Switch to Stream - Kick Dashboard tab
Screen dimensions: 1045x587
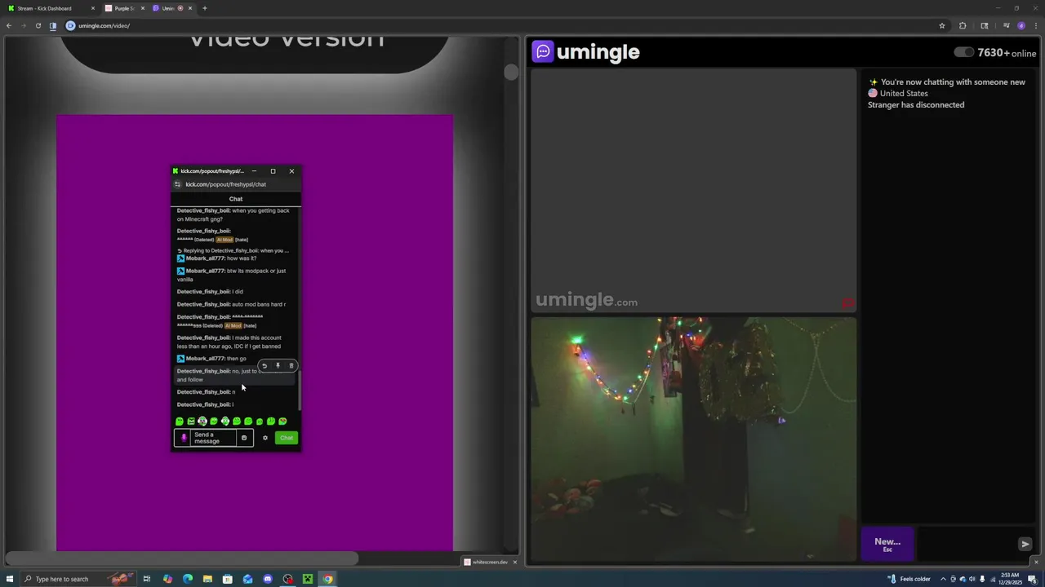pos(49,8)
